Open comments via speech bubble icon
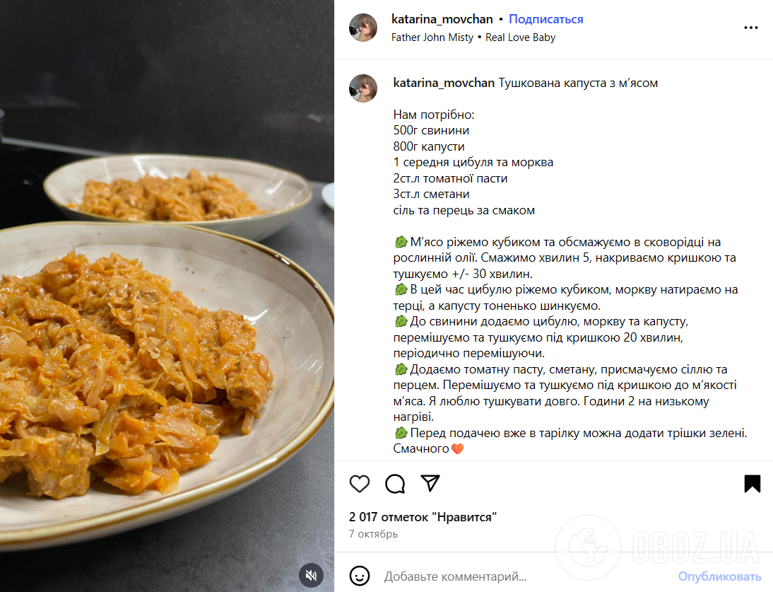 tap(395, 484)
